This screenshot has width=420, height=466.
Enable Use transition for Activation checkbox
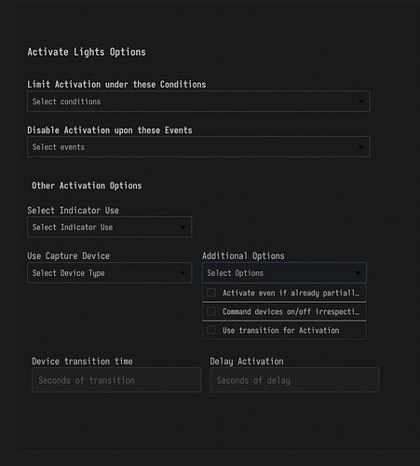(211, 330)
